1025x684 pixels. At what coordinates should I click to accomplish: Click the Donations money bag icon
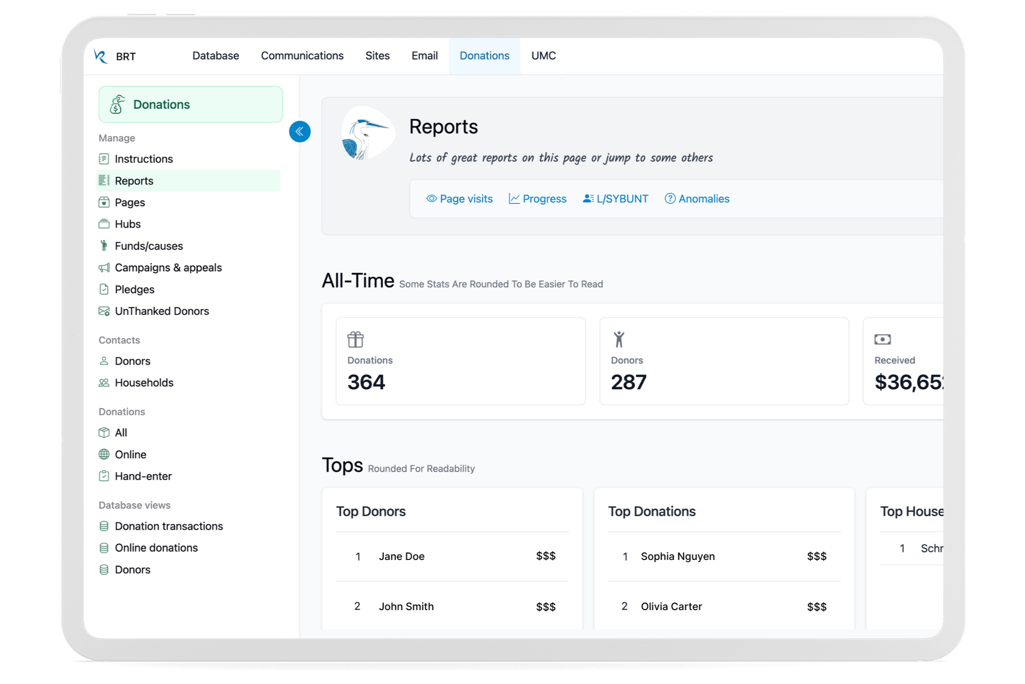(x=117, y=104)
